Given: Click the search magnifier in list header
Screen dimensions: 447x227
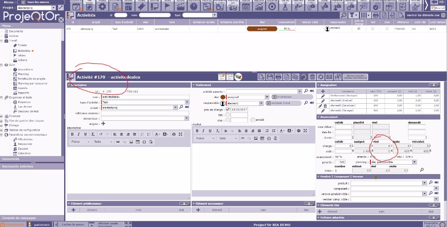Looking at the screenshot, I should 344,15.
